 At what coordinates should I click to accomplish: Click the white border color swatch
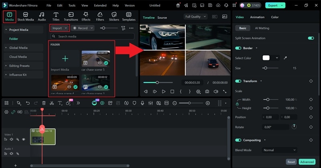tap(266, 58)
